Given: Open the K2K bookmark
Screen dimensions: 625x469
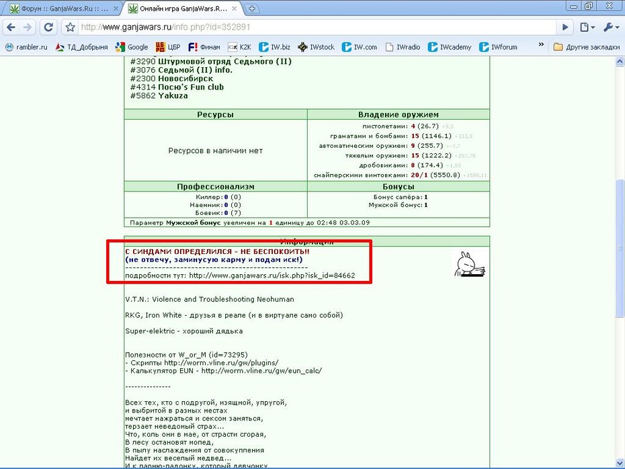Looking at the screenshot, I should tap(239, 47).
